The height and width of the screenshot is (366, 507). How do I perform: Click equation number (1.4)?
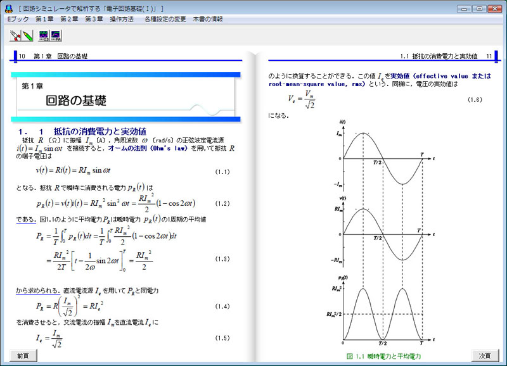tap(222, 306)
